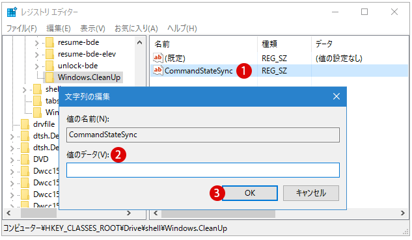Open the お気に入り(A) menu
Screen dimensions: 412x240
[136, 29]
